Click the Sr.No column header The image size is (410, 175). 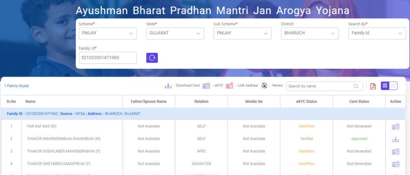click(11, 101)
